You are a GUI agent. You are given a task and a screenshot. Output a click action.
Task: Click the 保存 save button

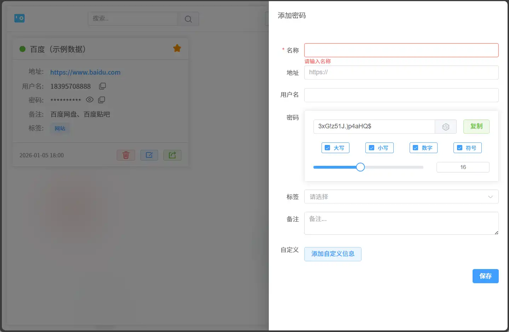pos(485,276)
